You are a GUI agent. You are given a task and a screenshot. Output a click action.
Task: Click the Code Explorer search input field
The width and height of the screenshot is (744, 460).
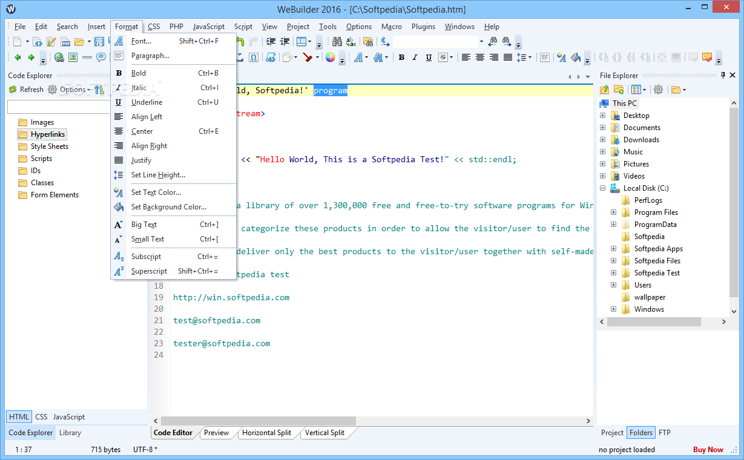[59, 107]
